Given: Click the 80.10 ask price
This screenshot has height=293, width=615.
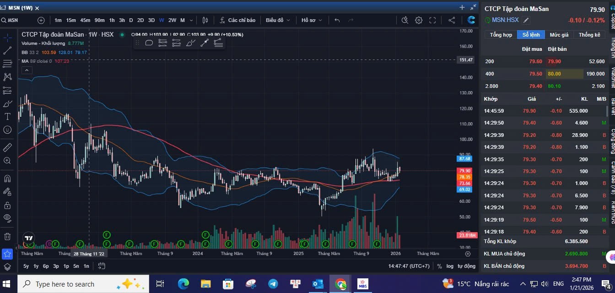Looking at the screenshot, I should pyautogui.click(x=554, y=86).
